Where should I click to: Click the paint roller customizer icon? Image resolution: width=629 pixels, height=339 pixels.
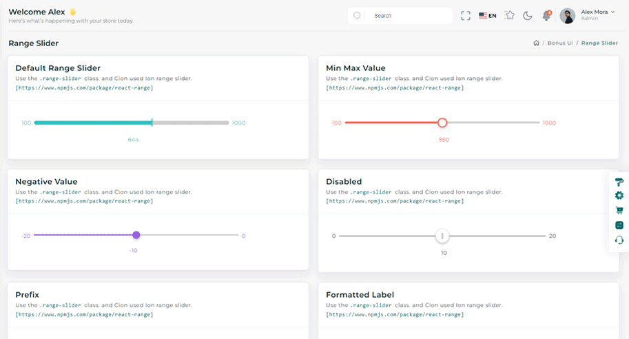[x=619, y=182]
